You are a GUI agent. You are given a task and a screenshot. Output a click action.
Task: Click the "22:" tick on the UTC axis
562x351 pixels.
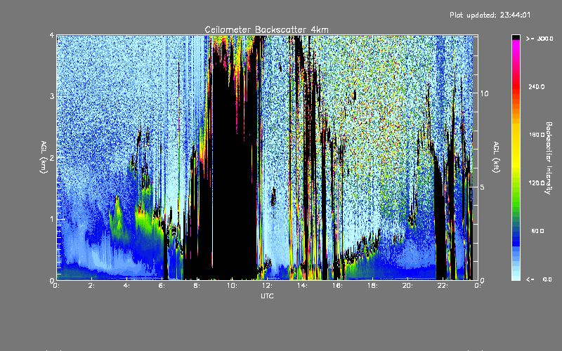coord(443,286)
